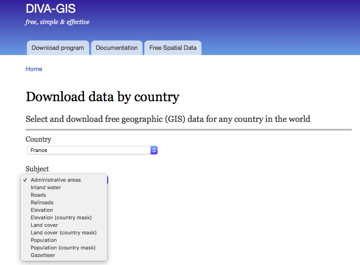
Task: Choose Population (country mask) option
Action: 64,248
